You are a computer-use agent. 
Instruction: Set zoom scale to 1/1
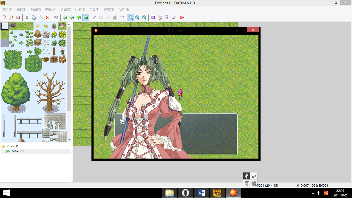(x=130, y=18)
